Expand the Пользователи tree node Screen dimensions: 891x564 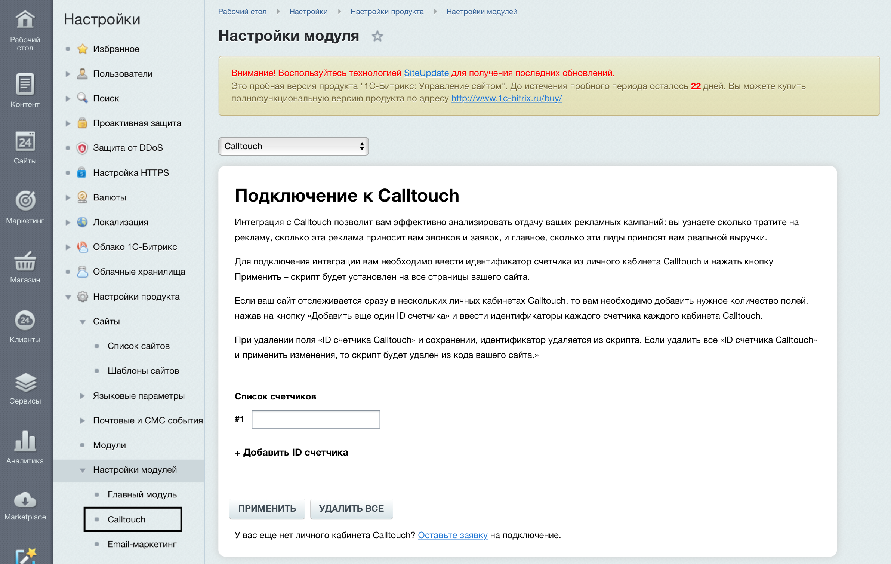pos(68,74)
